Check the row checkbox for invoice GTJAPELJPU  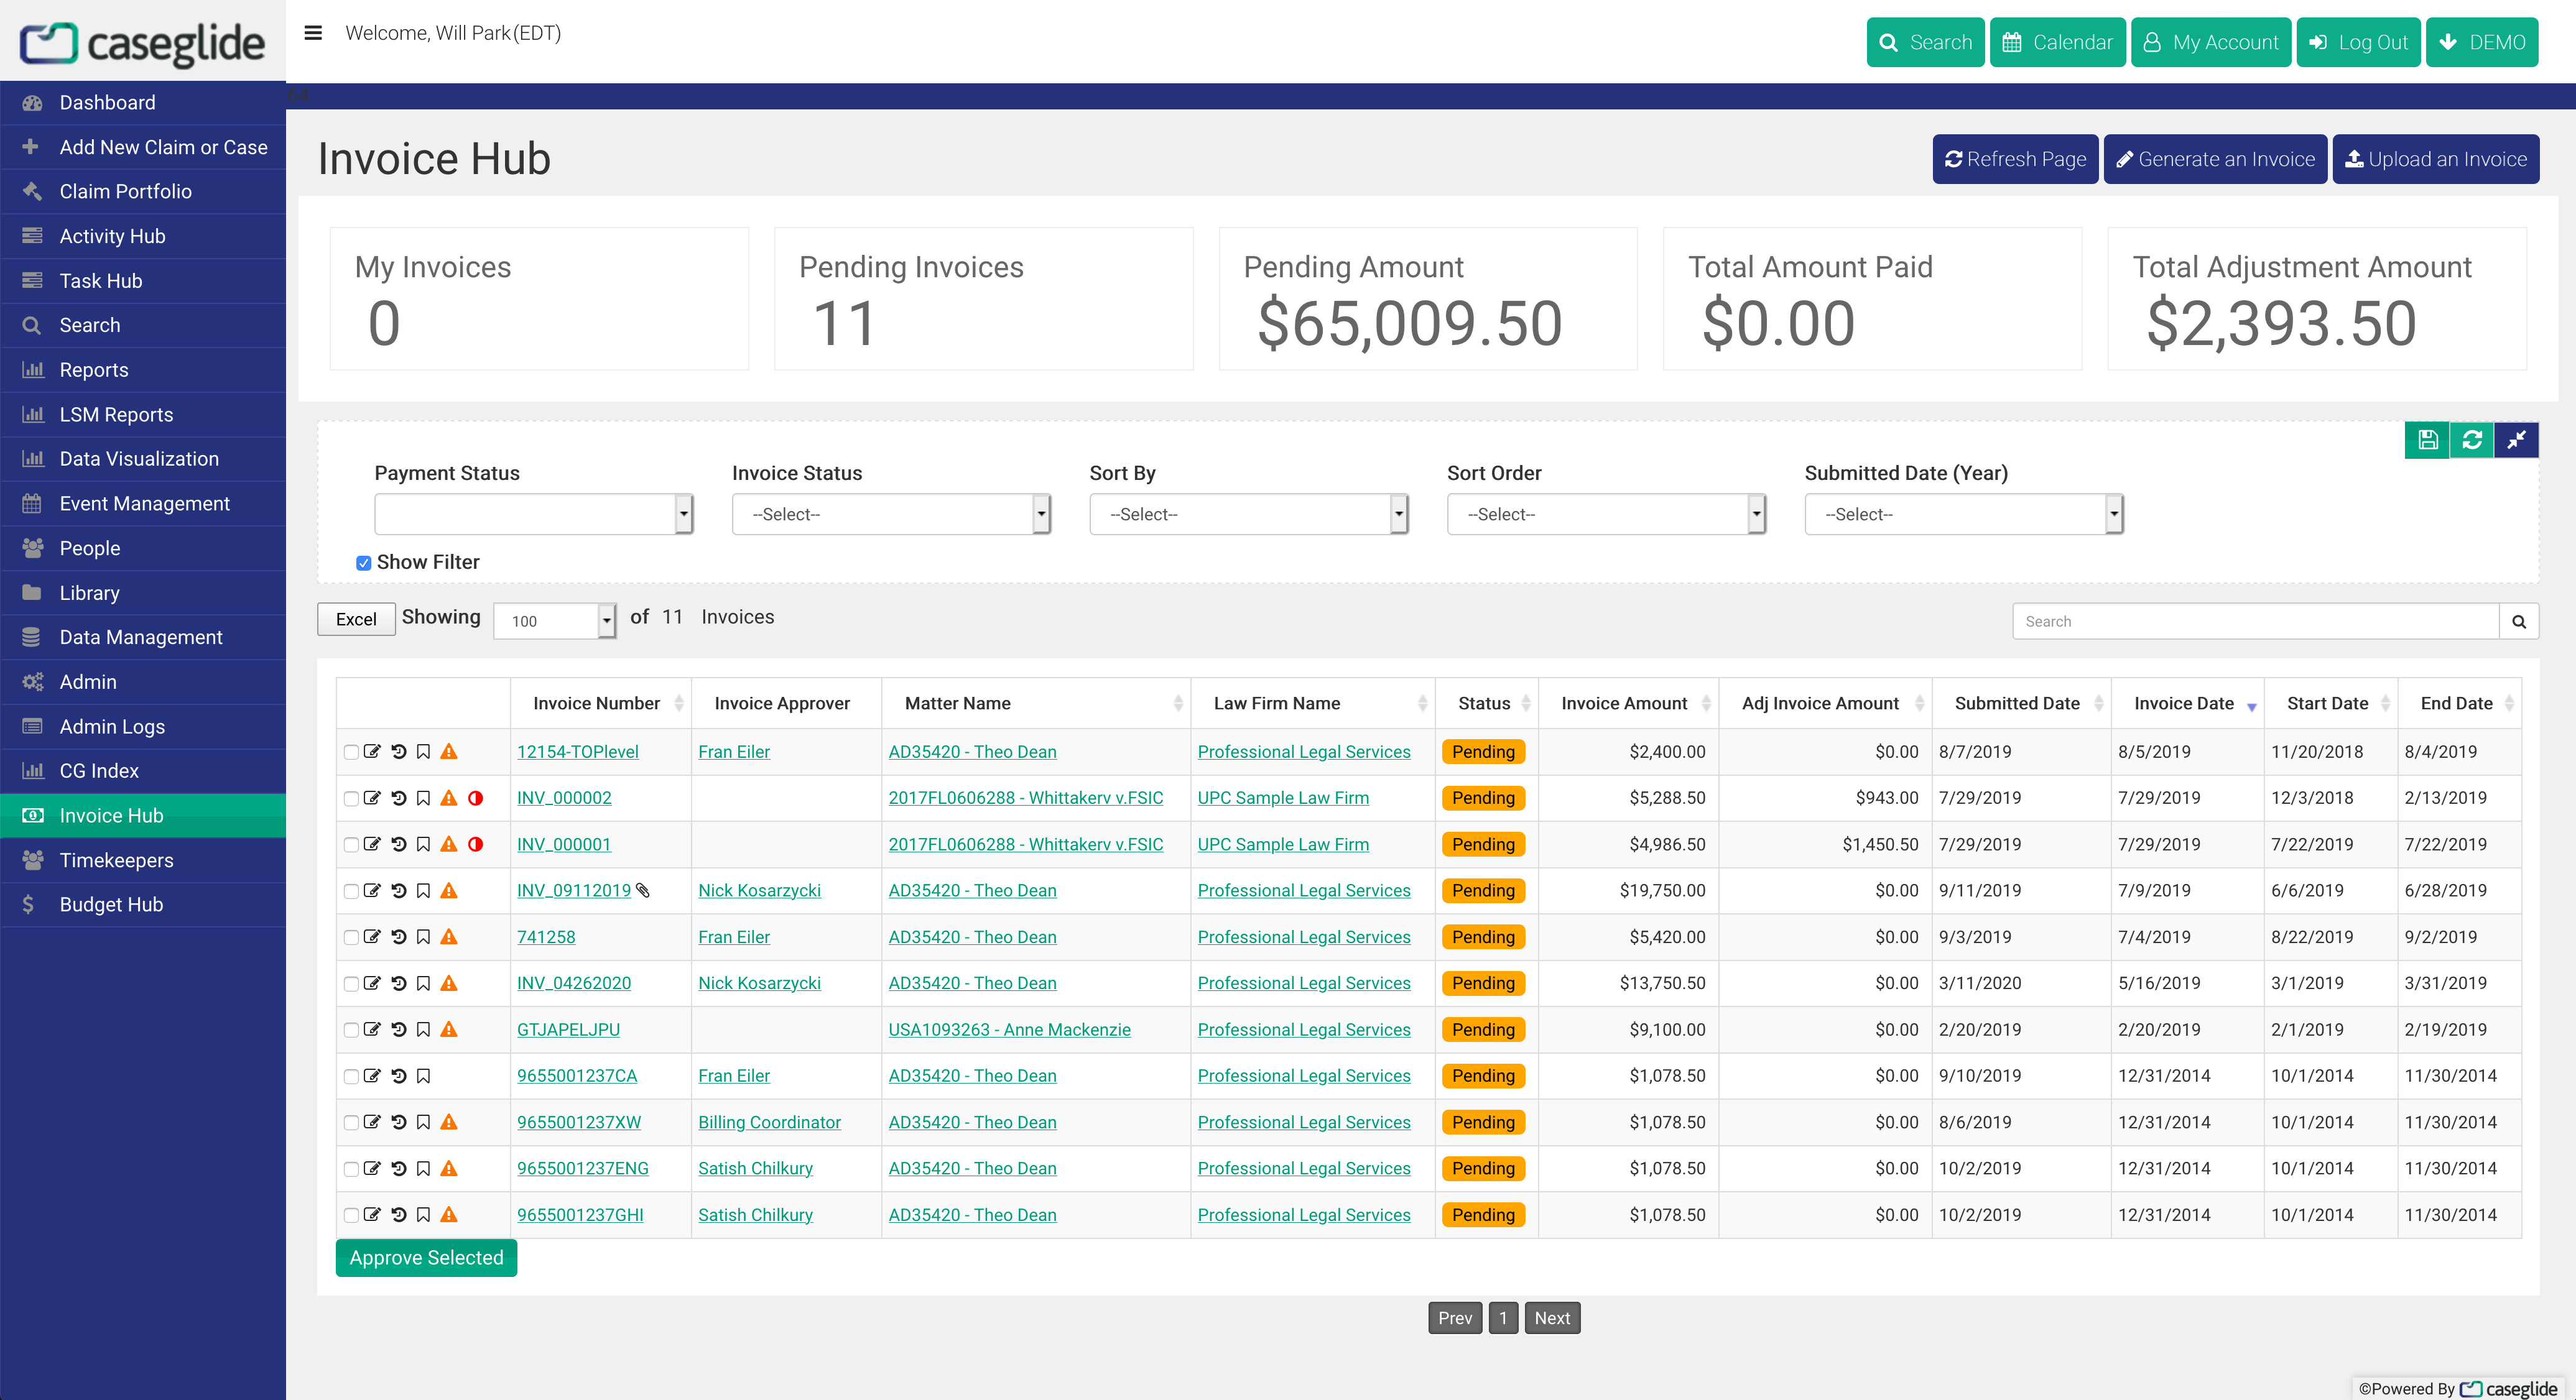coord(351,1030)
